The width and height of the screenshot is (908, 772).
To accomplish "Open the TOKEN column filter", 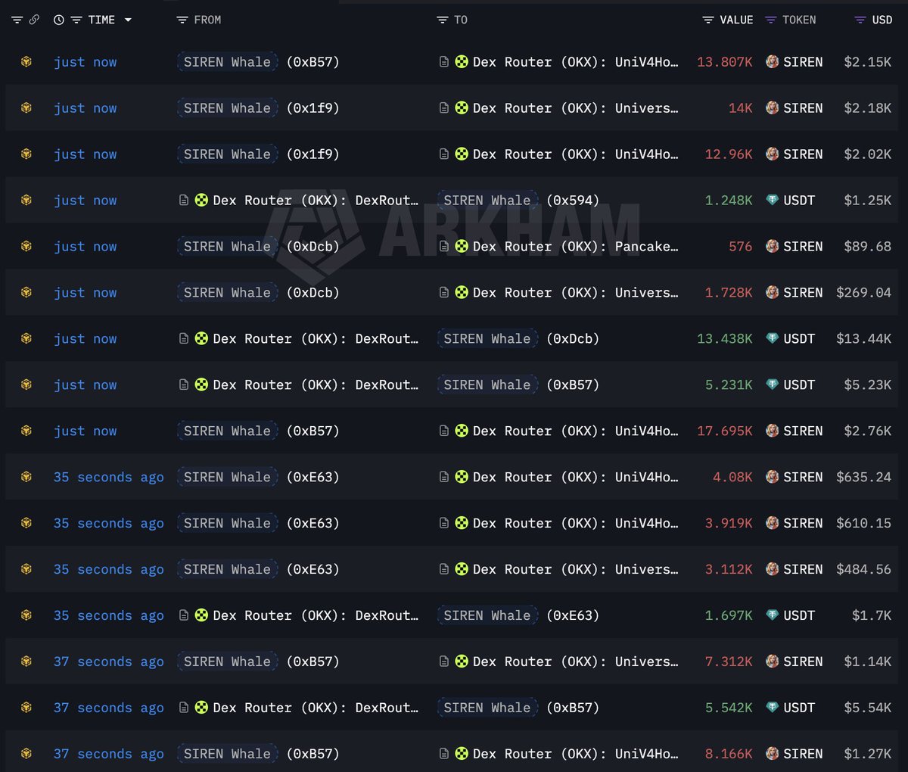I will click(770, 20).
